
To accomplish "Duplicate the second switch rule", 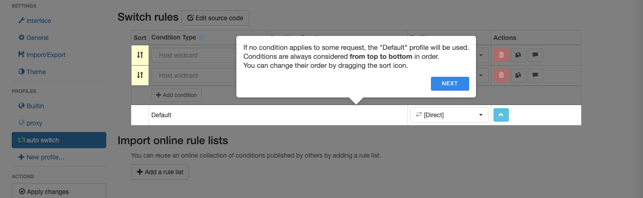I will [518, 75].
